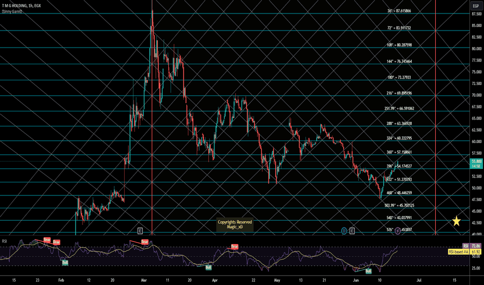Click the '360° = 57.158661' level label
The height and width of the screenshot is (285, 484).
(x=399, y=152)
